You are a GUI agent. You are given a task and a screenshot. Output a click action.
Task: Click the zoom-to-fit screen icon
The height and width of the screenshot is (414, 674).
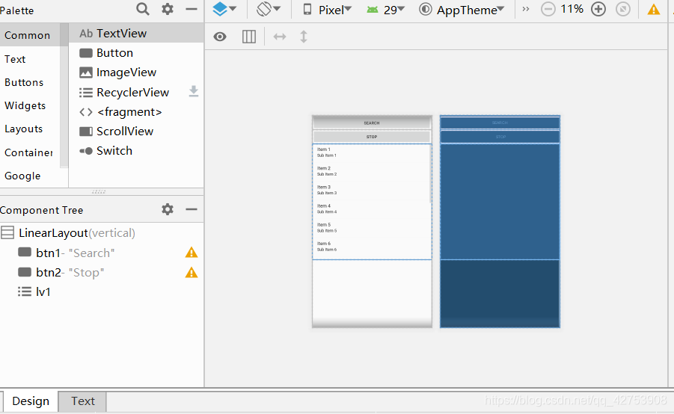pyautogui.click(x=623, y=9)
